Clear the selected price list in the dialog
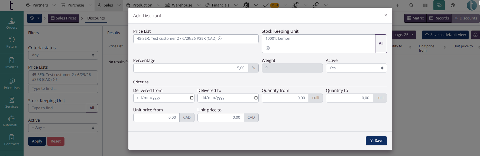Screen dimensions: 480x156 click(220, 38)
